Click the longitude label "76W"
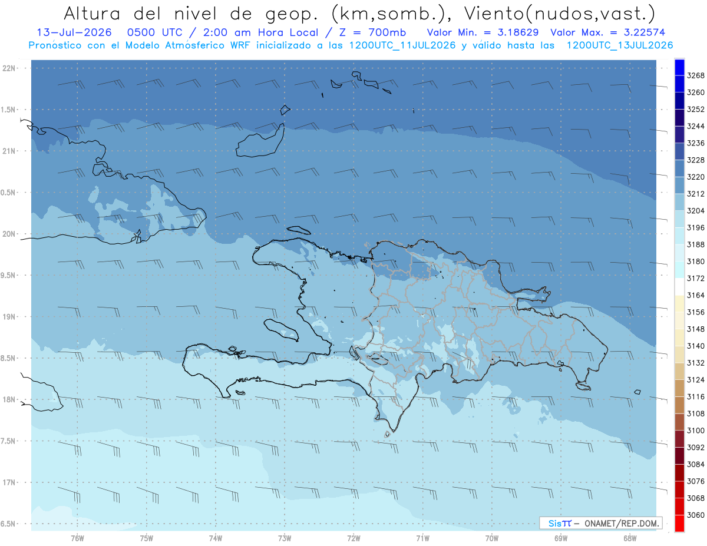This screenshot has width=707, height=546. coord(77,538)
